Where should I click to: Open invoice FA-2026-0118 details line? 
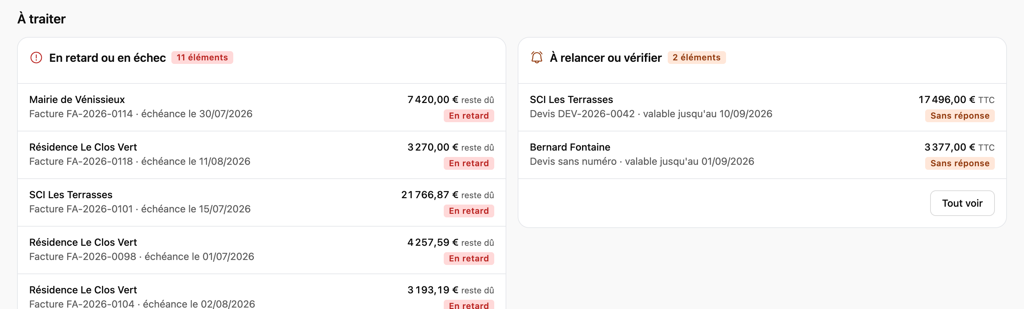tap(139, 161)
